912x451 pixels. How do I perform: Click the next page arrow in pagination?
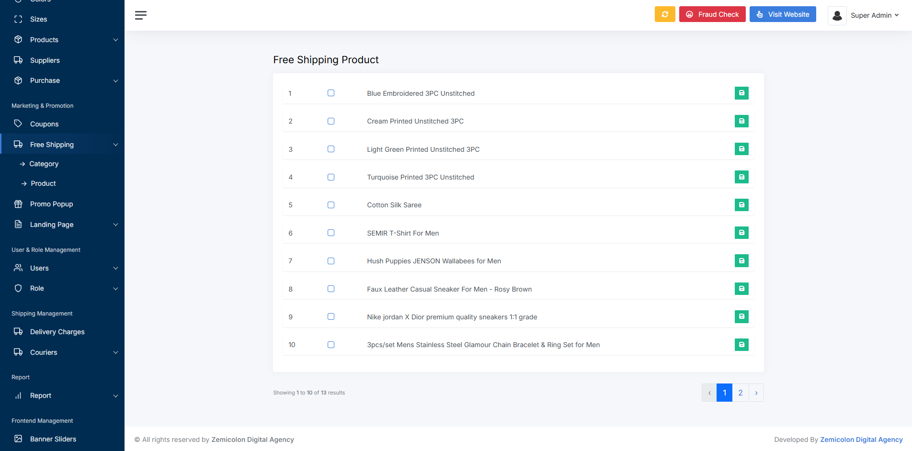(756, 393)
